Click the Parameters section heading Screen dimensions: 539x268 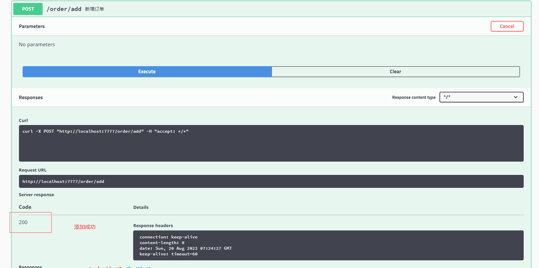(32, 26)
